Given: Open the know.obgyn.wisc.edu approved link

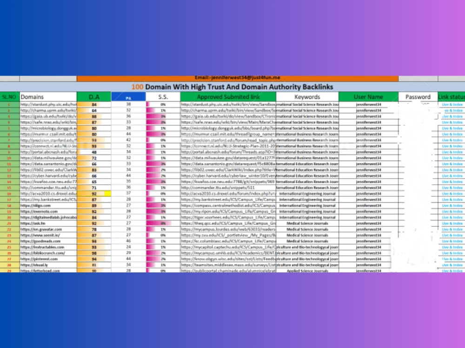Looking at the screenshot, I should coord(228,259).
